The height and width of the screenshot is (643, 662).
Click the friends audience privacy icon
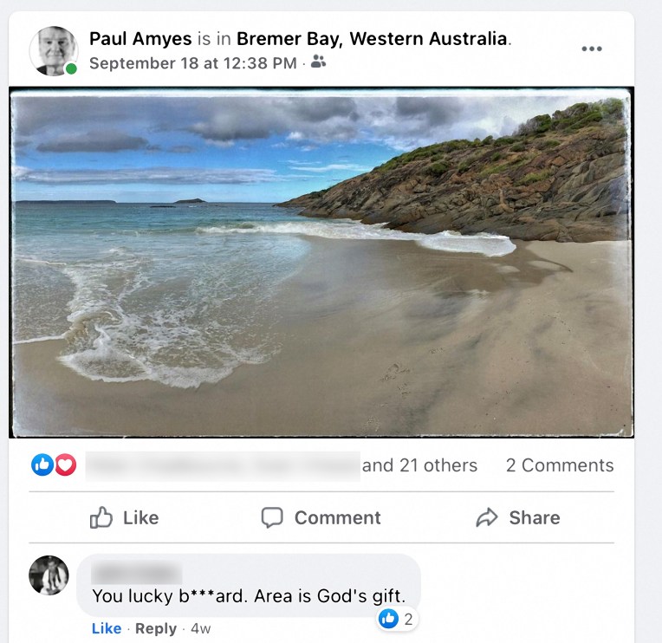[x=318, y=62]
